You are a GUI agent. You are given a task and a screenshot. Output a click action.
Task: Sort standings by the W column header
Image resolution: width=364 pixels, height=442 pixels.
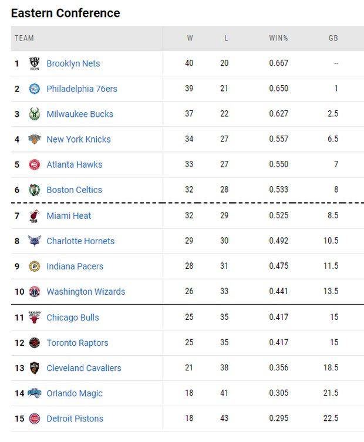point(190,38)
